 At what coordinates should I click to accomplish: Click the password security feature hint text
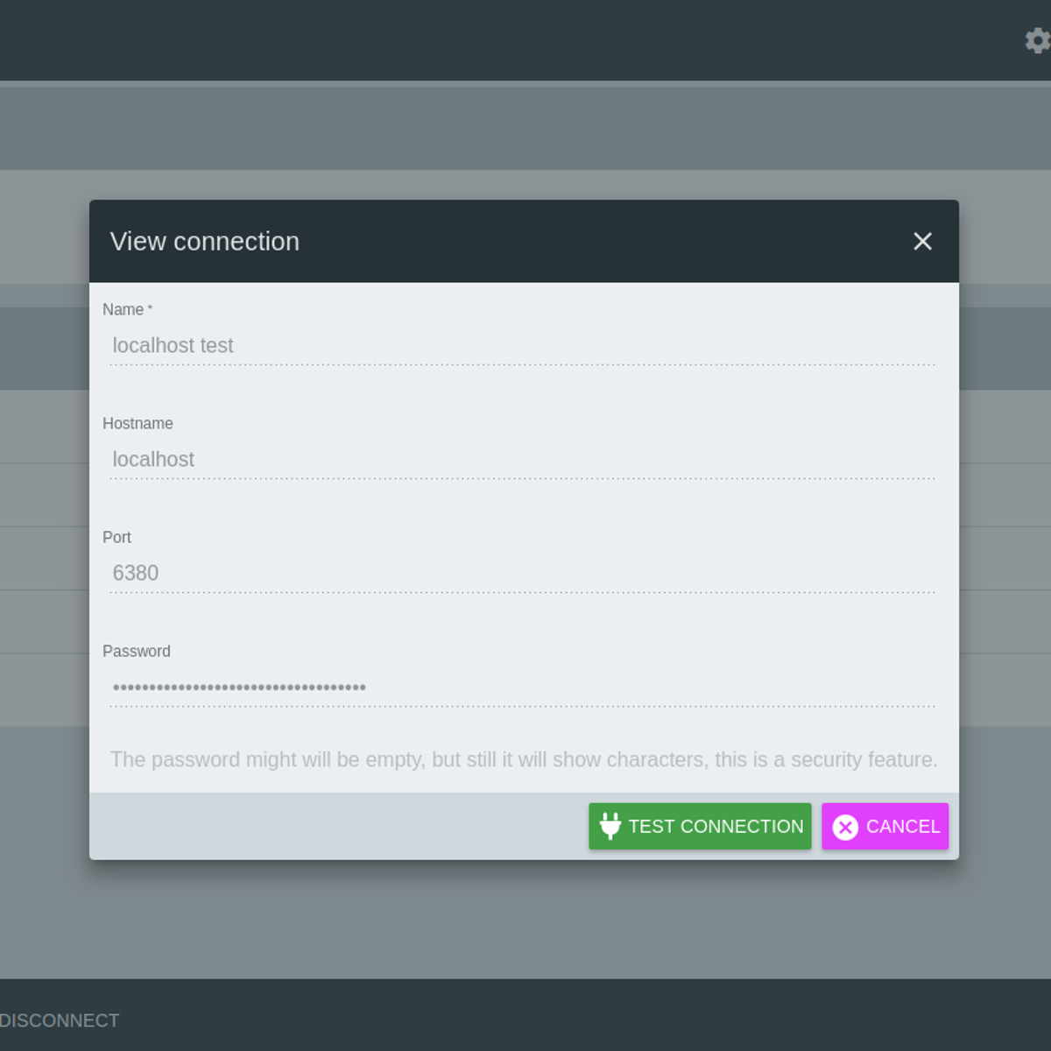click(x=524, y=759)
